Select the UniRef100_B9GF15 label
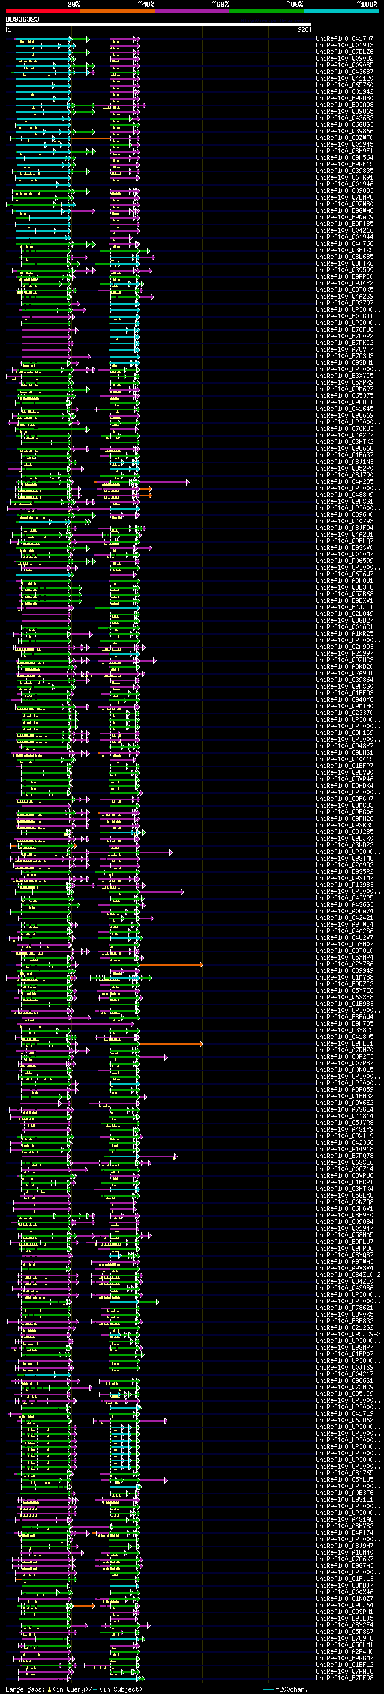Image resolution: width=384 pixels, height=1694 pixels. click(x=344, y=163)
